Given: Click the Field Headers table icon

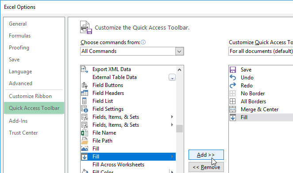Looking at the screenshot, I should pos(85,93).
